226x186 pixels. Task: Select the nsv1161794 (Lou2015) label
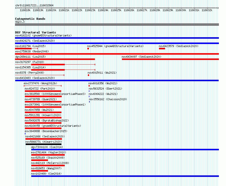point(30,46)
